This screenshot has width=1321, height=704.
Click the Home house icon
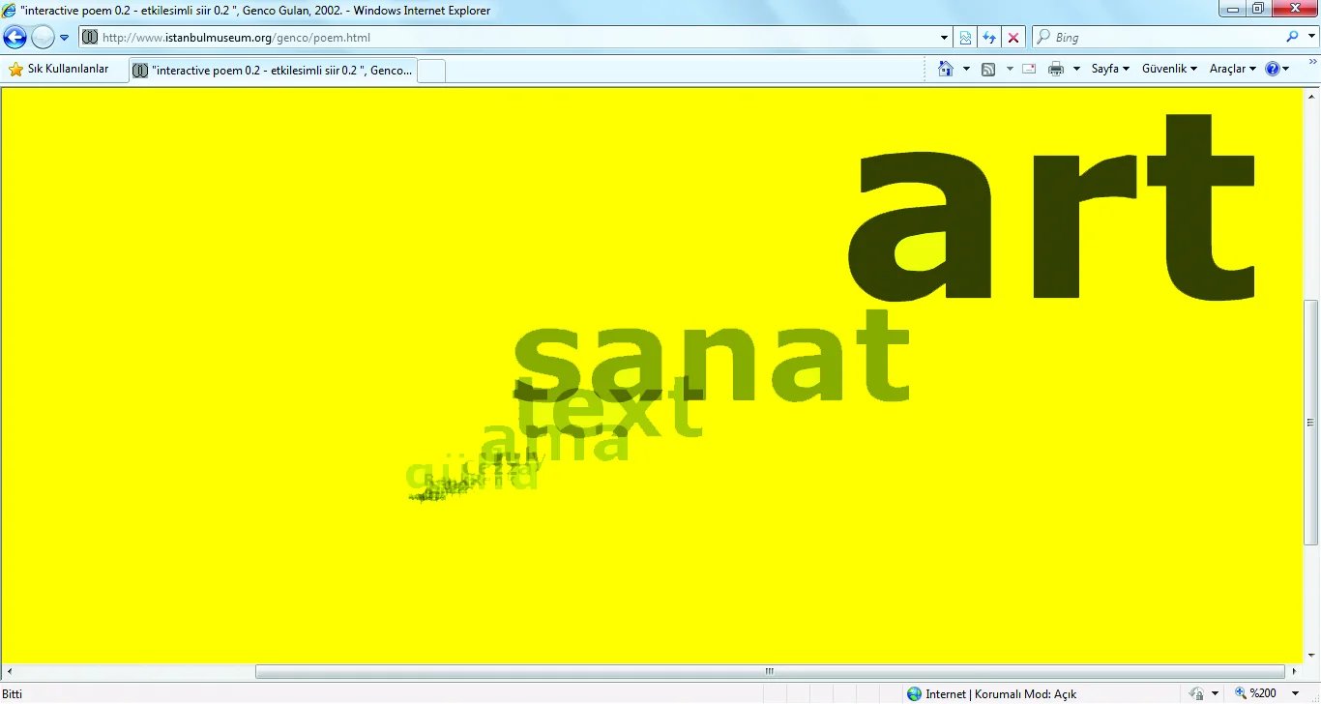pyautogui.click(x=946, y=69)
